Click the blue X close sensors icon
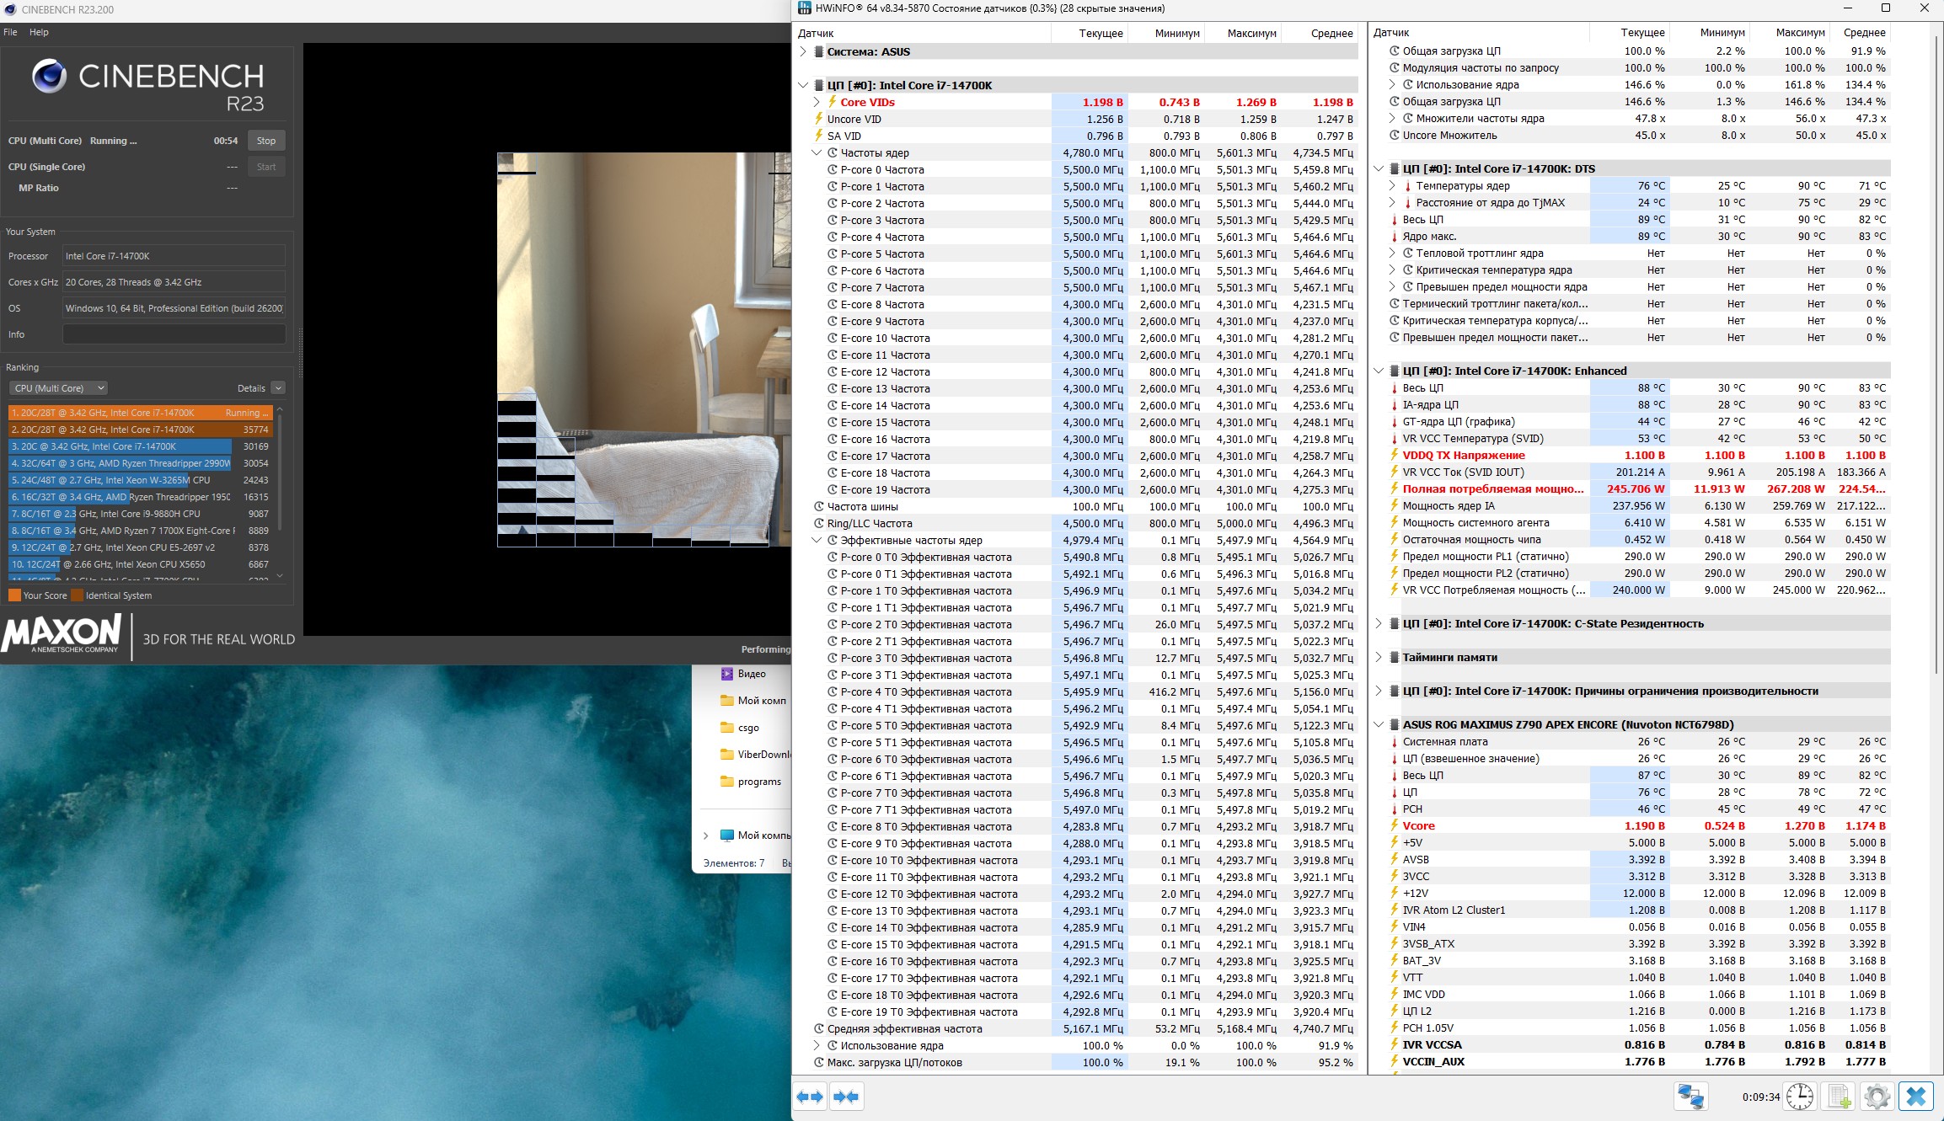 point(1915,1097)
